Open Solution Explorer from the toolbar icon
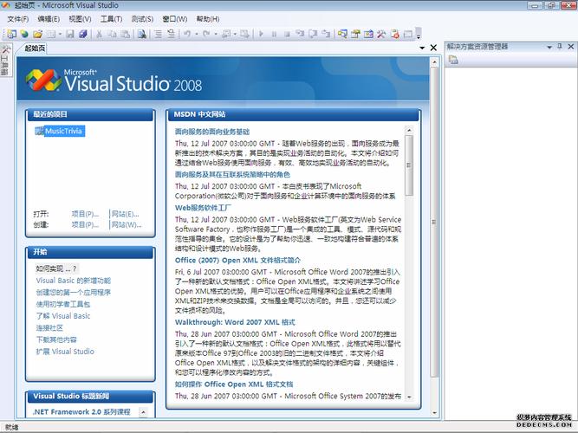This screenshot has height=433, width=578. (x=342, y=34)
